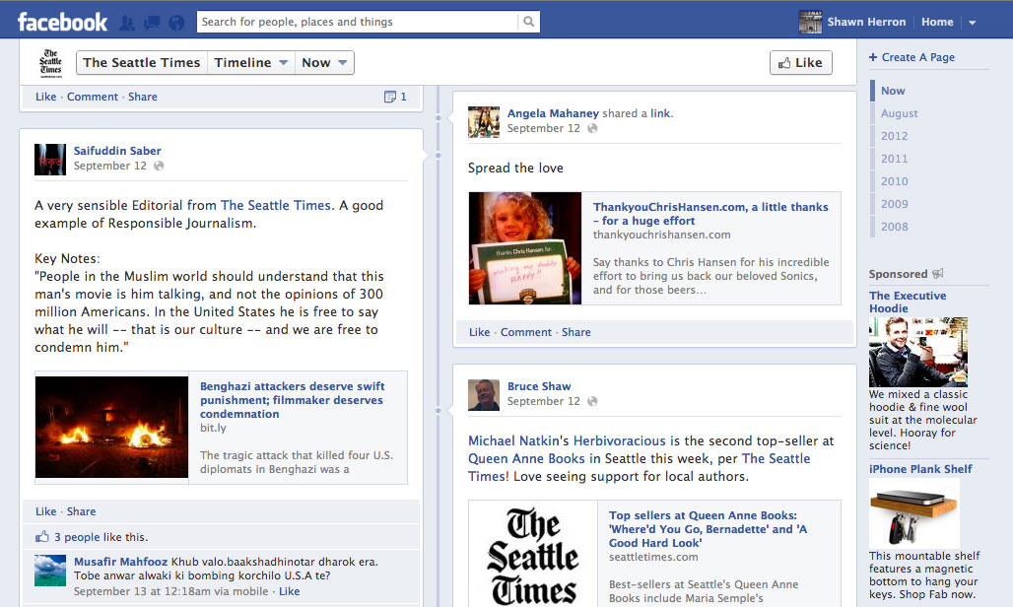Click The Seattle Times page name button
Screen dimensions: 1013x607
coord(142,63)
